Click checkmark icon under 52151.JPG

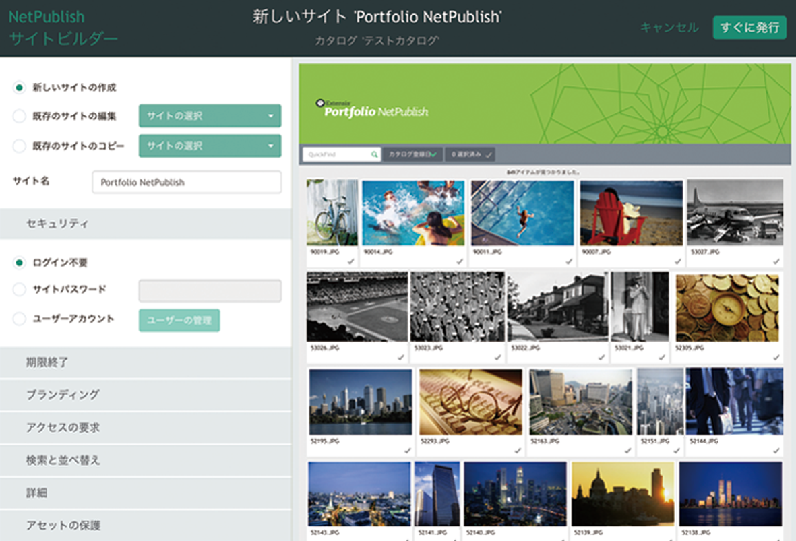coord(676,450)
